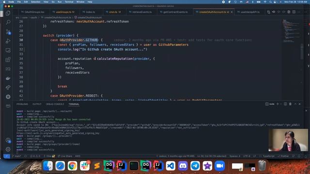
Task: Switch to the OAuthGroups.tsx tab
Action: coord(33,12)
